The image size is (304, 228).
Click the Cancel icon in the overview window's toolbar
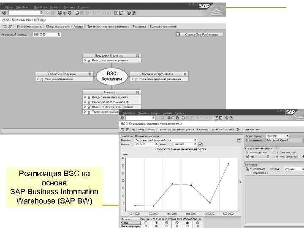coord(70,13)
